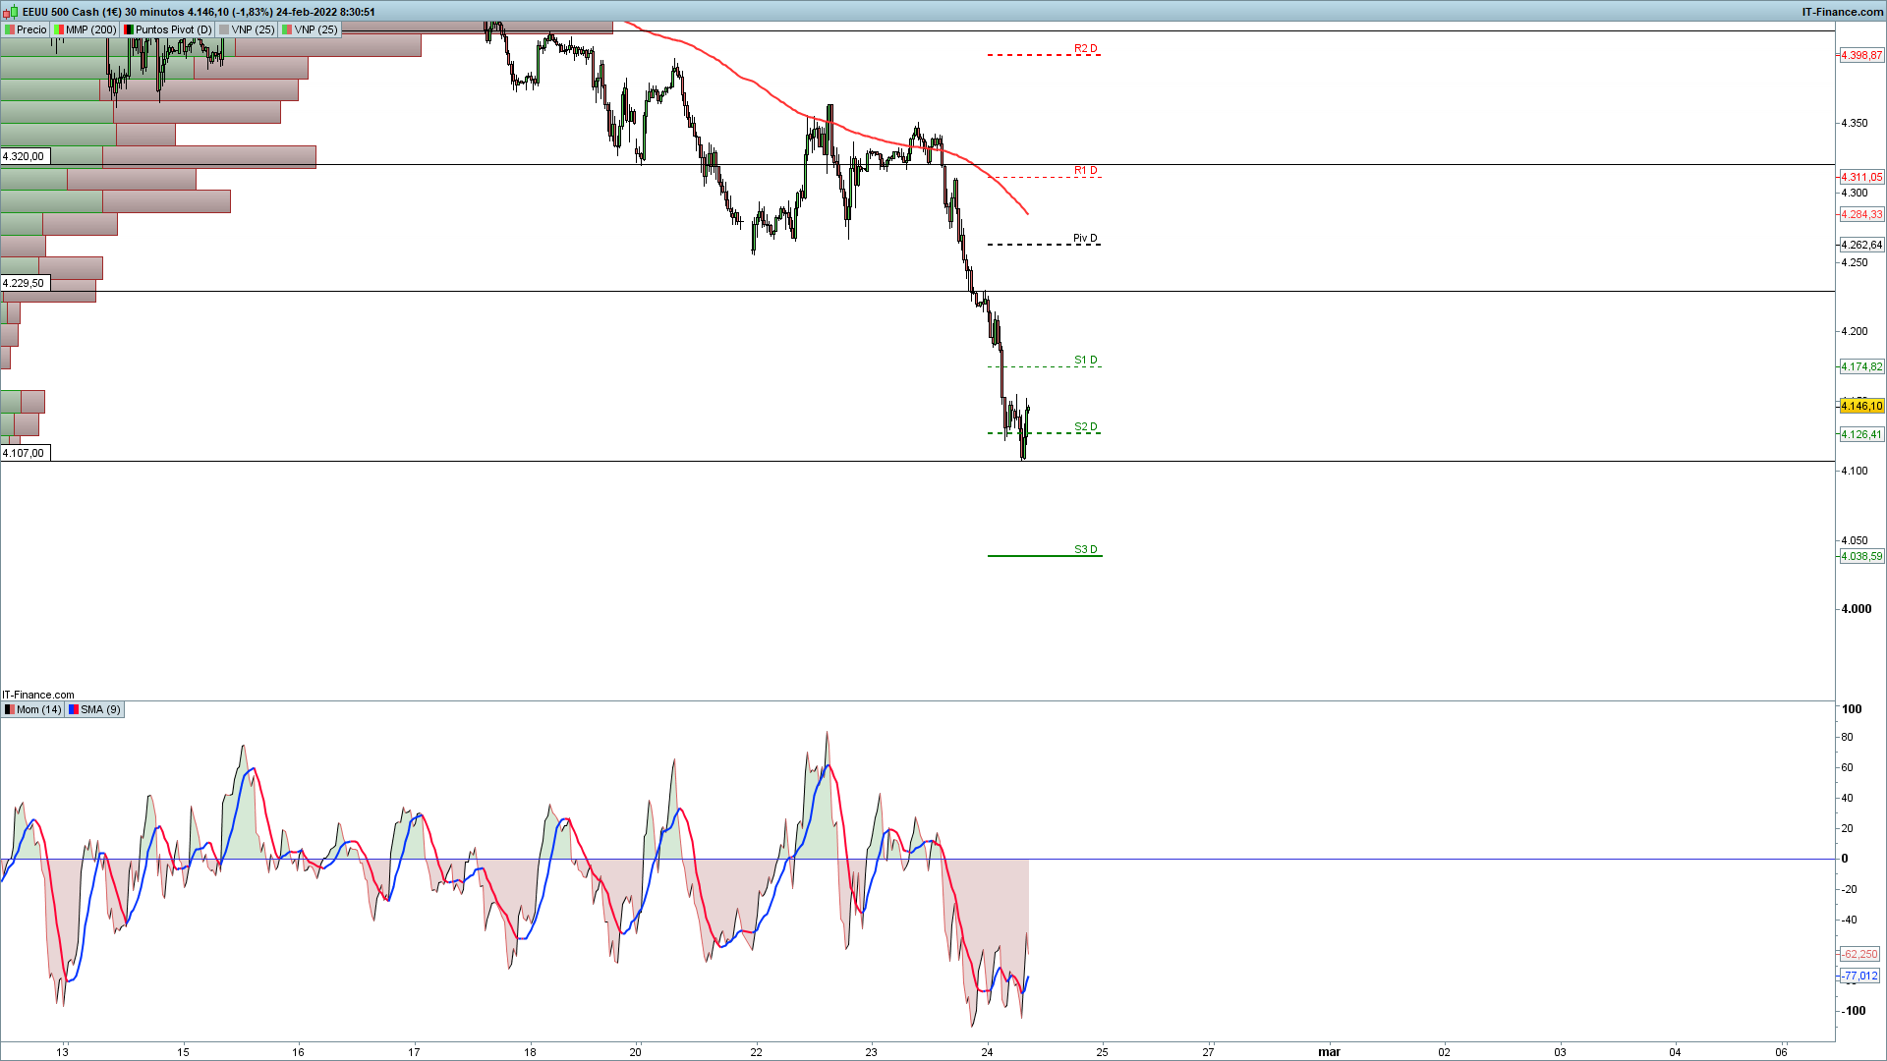Click date 06 on the time axis
Viewport: 1887px width, 1061px height.
(1782, 1052)
